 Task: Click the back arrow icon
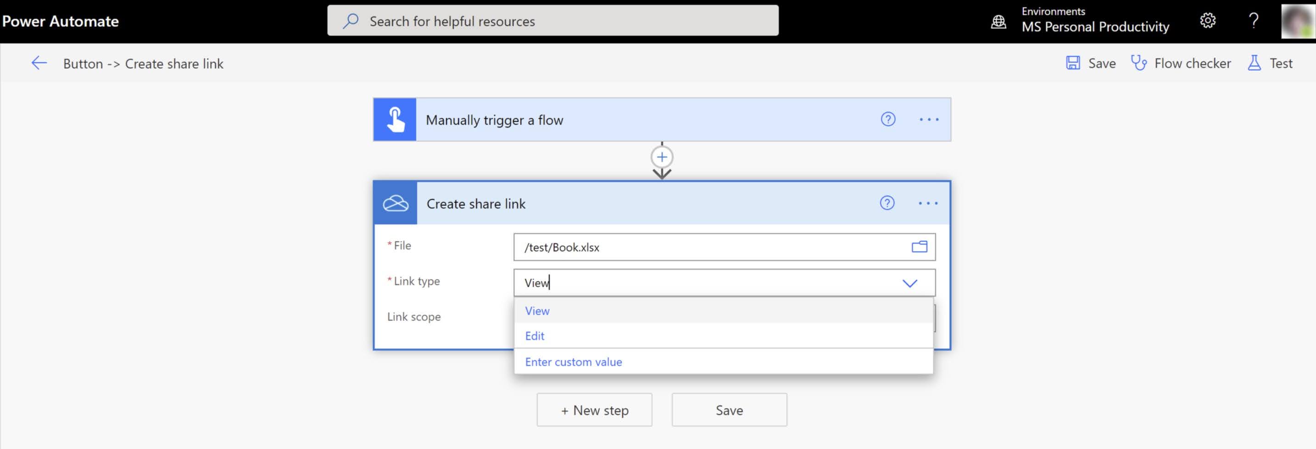(39, 63)
